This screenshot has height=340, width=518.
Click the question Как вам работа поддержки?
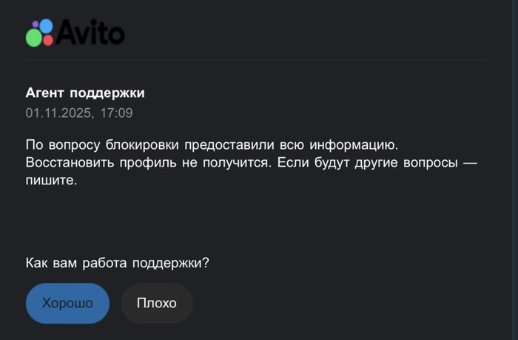coord(118,263)
